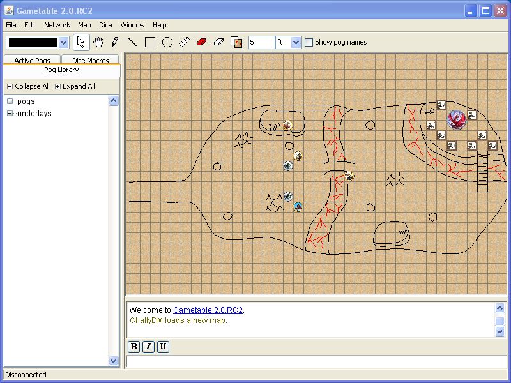Viewport: 511px width, 383px height.
Task: Click the pog library scroll up arrow
Action: tap(114, 101)
